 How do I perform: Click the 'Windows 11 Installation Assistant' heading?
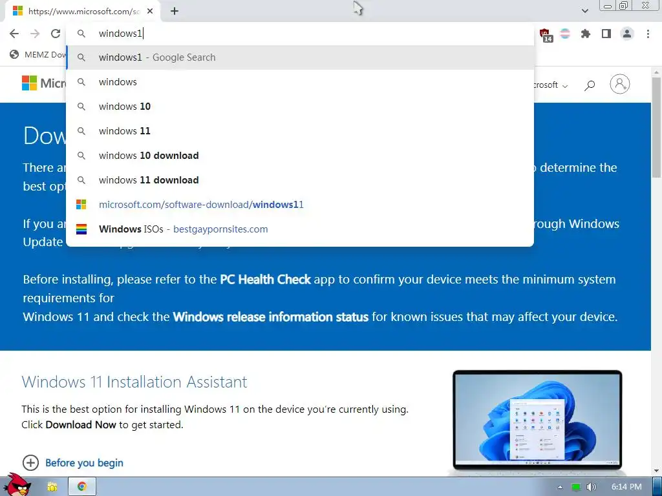(x=134, y=382)
